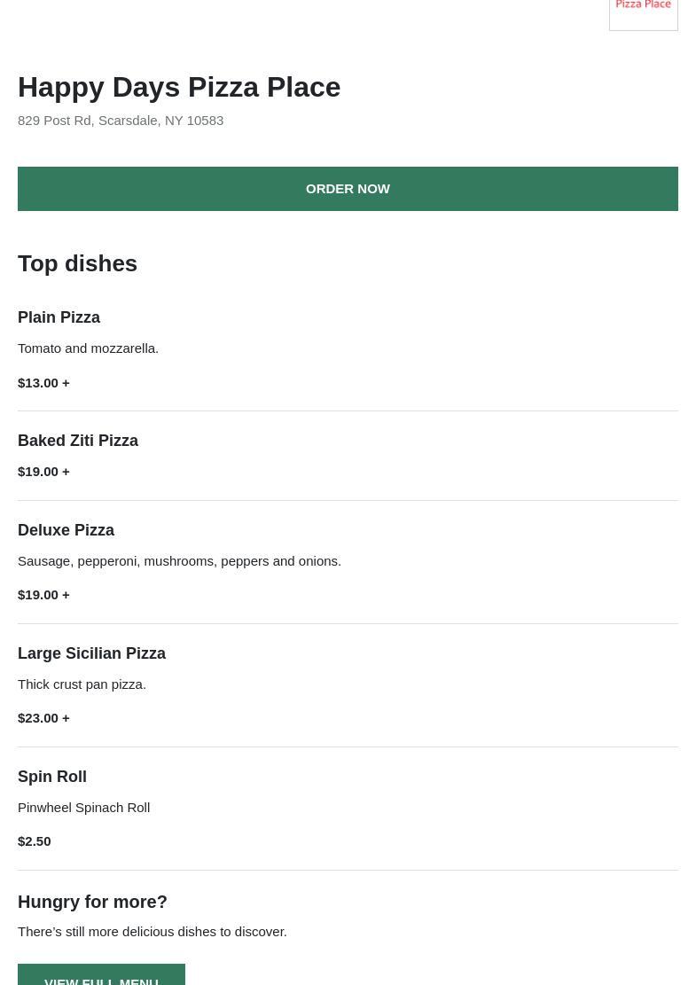Click the Deluxe Pizza $19.00 + price

click(43, 594)
